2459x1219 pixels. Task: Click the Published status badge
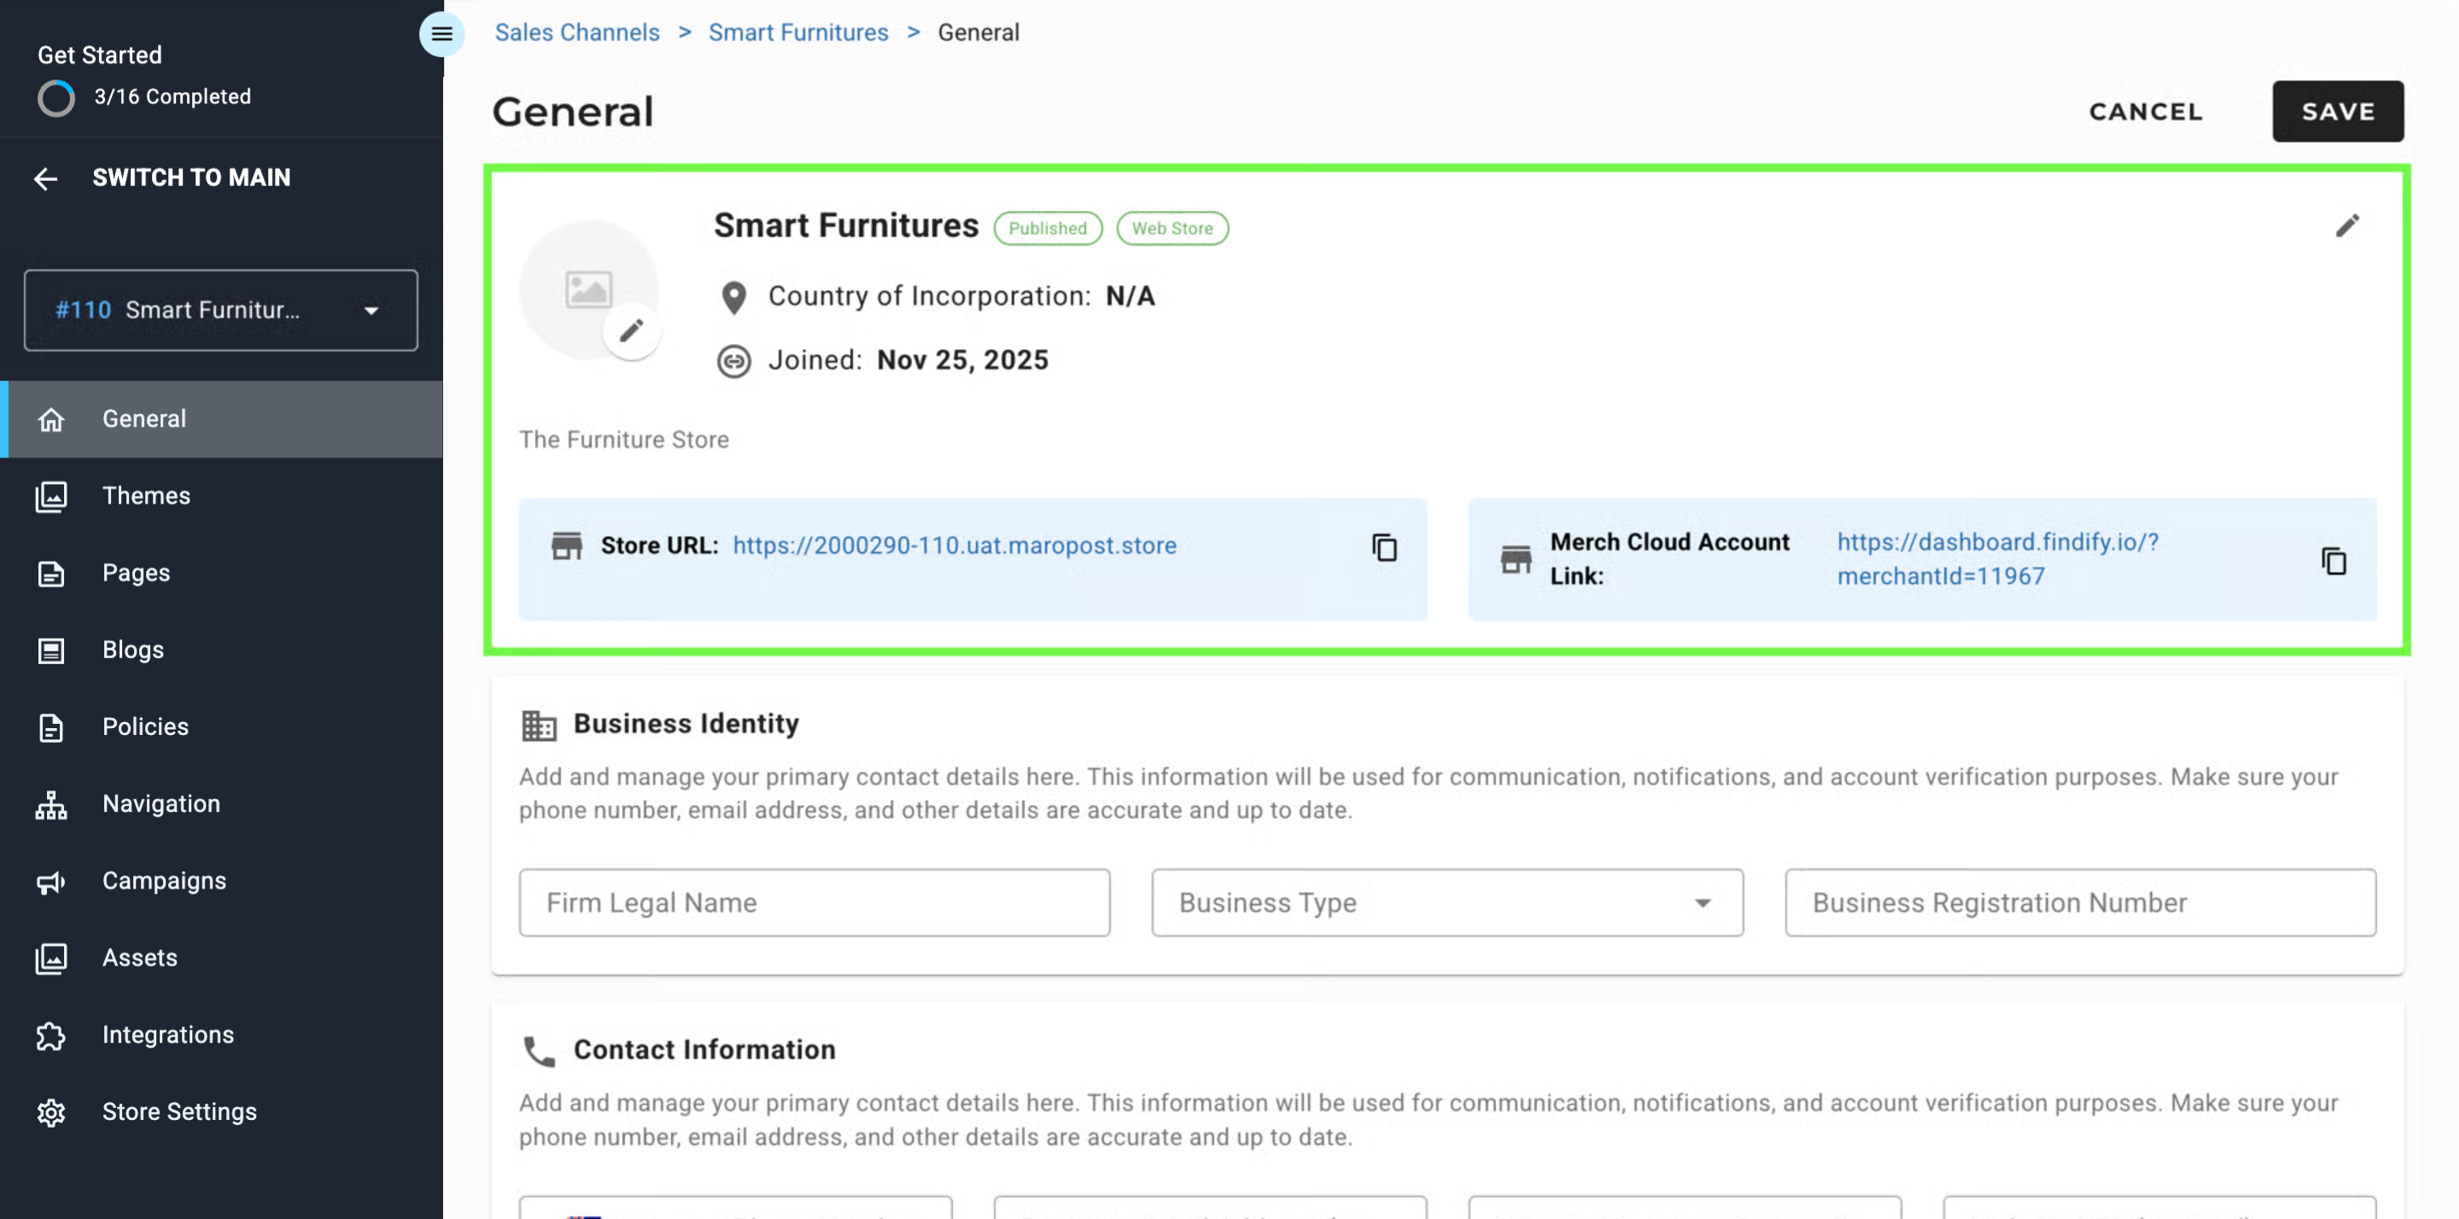tap(1047, 228)
